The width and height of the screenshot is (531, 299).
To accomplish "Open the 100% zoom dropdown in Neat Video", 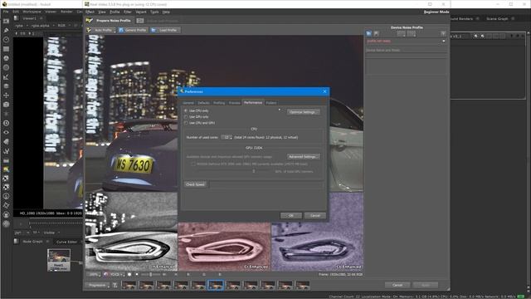I will click(x=94, y=274).
